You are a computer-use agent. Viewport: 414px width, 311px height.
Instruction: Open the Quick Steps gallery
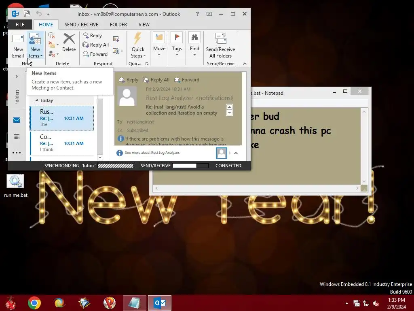(138, 46)
